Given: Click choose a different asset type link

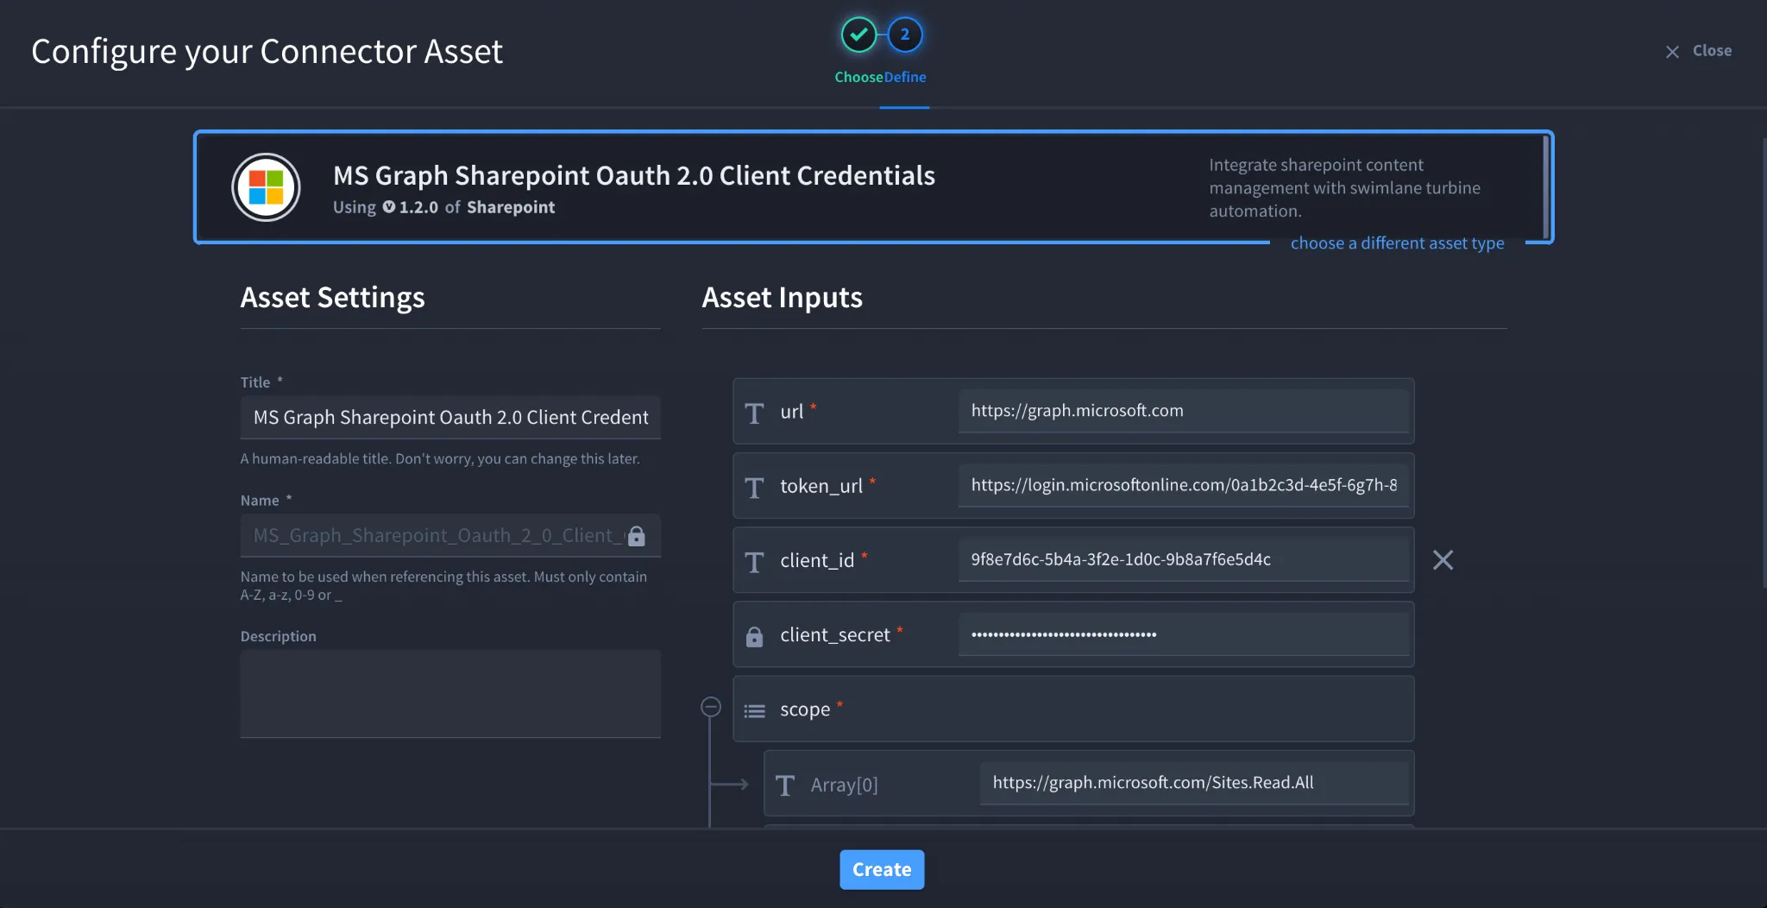Looking at the screenshot, I should click(1397, 243).
